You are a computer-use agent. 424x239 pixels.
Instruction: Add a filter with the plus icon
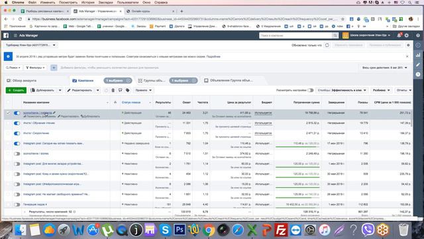54,68
